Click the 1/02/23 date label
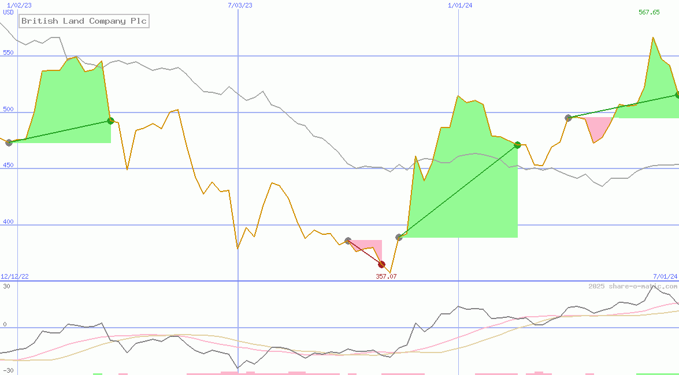 [19, 5]
